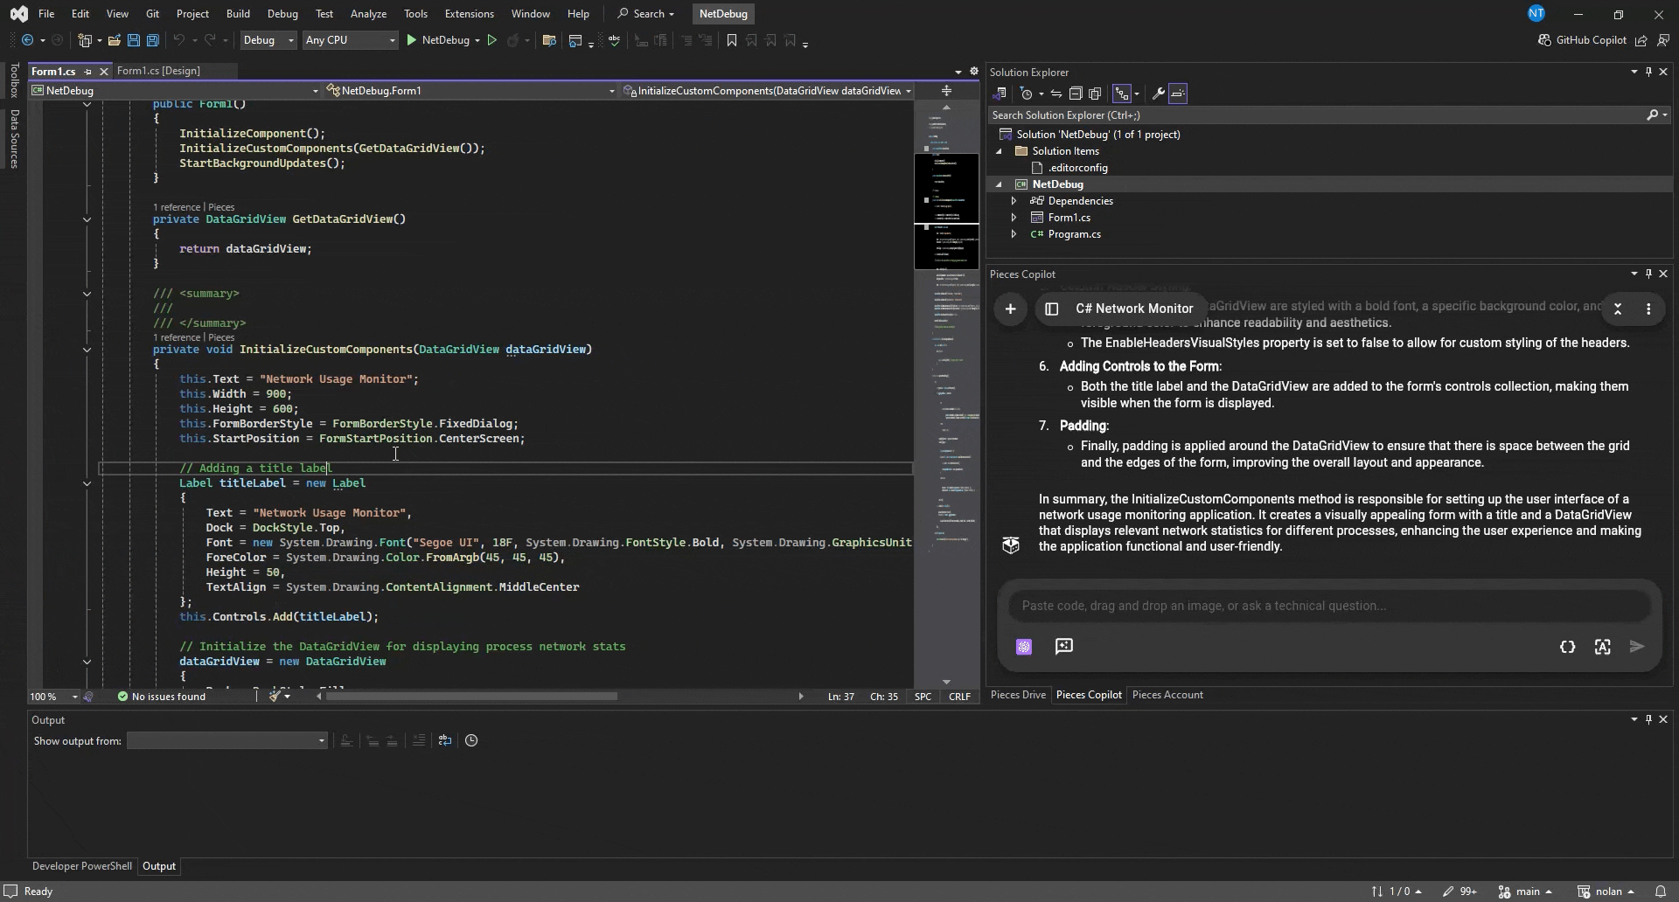The image size is (1679, 902).
Task: Click Show All Files icon in Solution Explorer
Action: tap(1095, 94)
